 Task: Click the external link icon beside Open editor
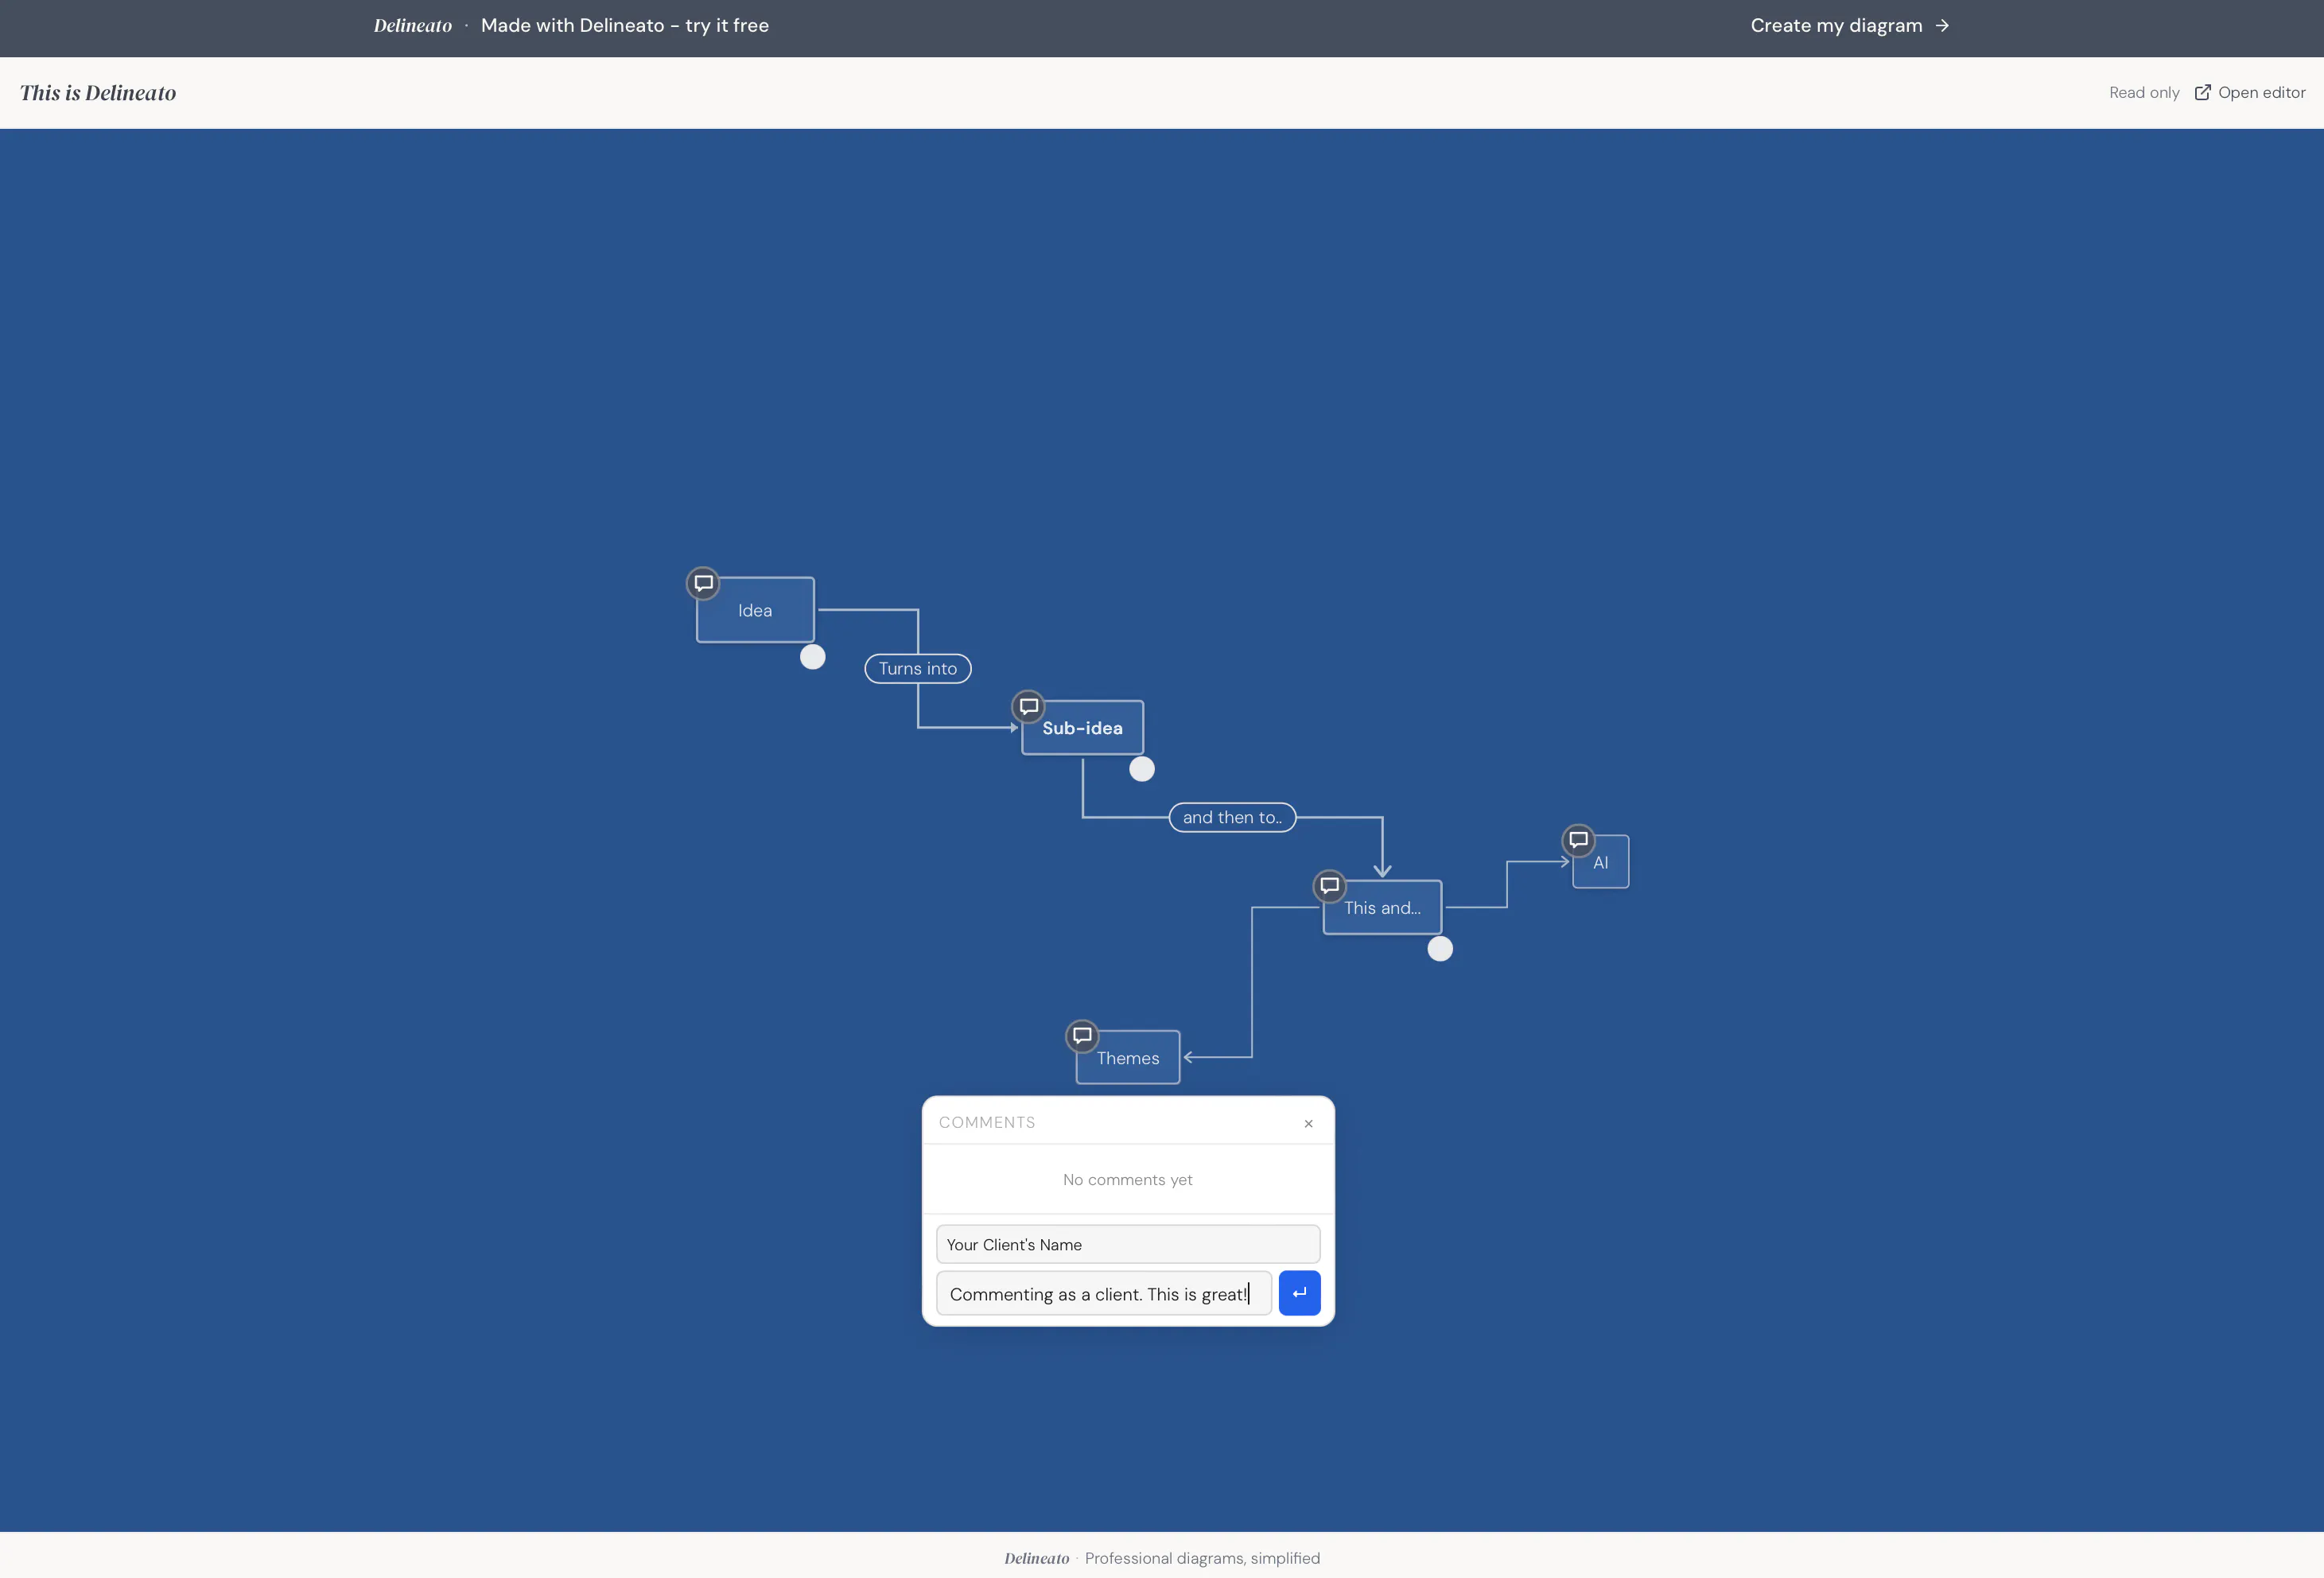click(x=2202, y=92)
